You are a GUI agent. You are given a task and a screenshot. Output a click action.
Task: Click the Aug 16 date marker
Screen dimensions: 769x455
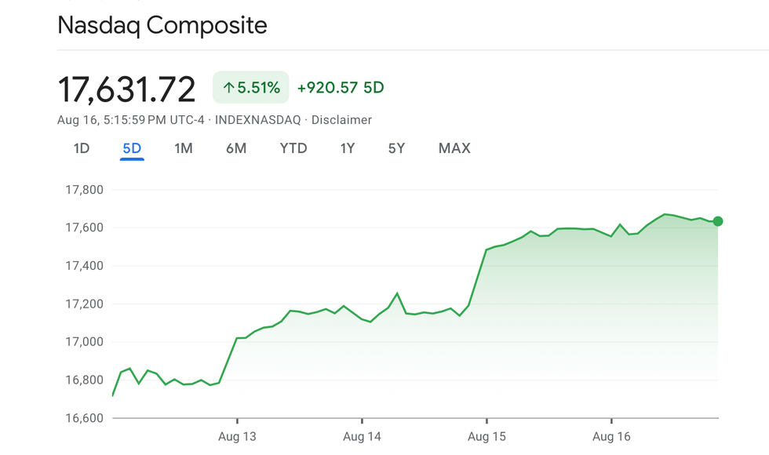tap(611, 436)
